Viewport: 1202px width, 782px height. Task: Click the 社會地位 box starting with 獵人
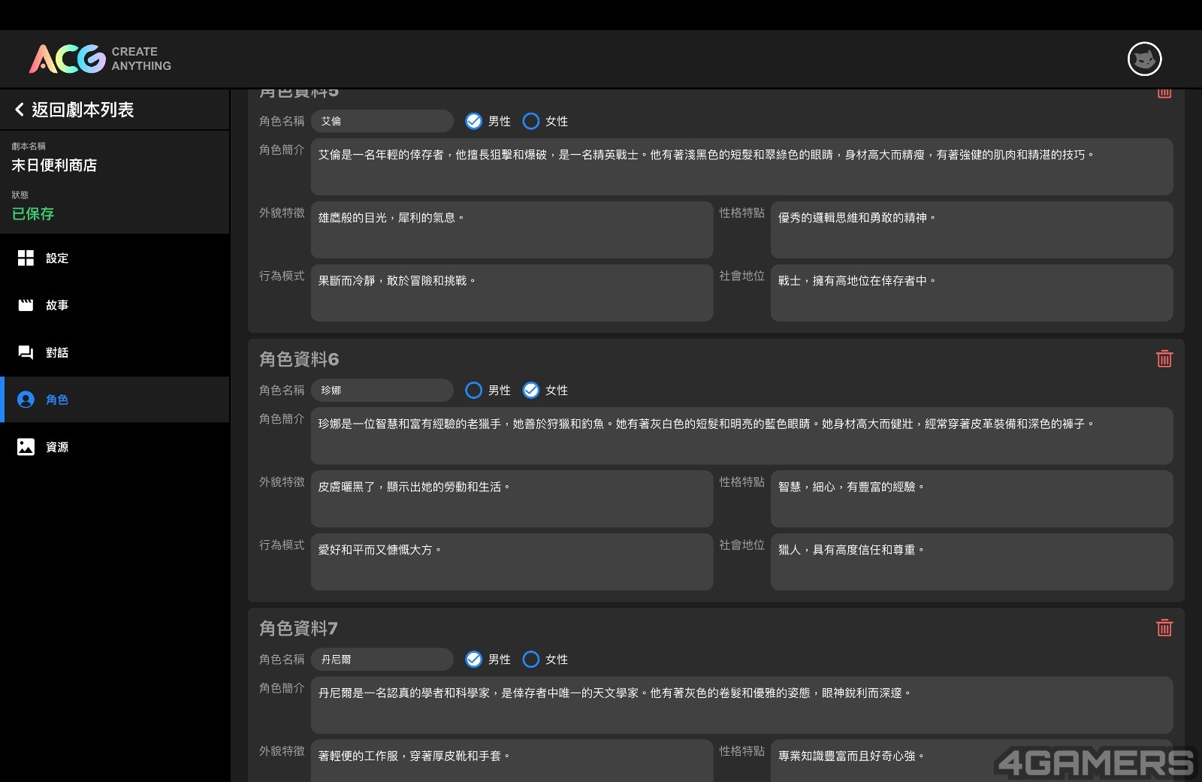tap(971, 562)
